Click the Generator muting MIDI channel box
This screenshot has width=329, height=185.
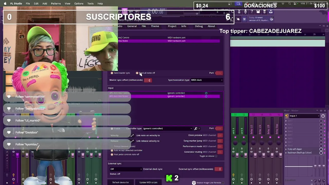(x=220, y=152)
